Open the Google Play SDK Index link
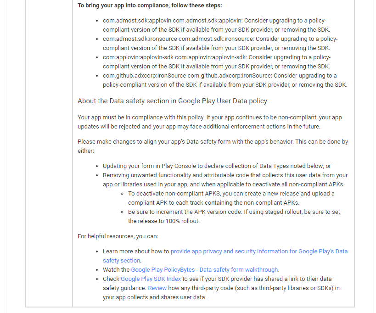Image resolution: width=376 pixels, height=313 pixels. click(151, 279)
